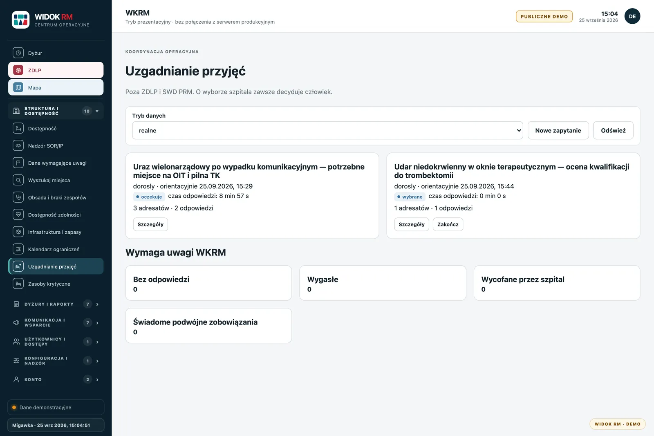
Task: Select the ZDLP red icon
Action: point(18,70)
